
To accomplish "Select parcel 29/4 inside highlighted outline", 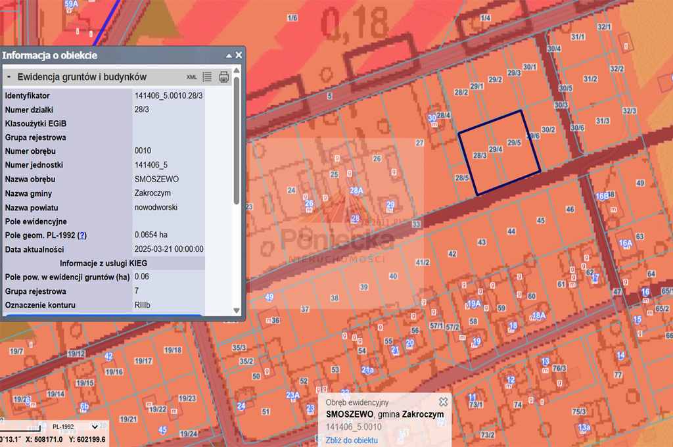I will point(495,149).
